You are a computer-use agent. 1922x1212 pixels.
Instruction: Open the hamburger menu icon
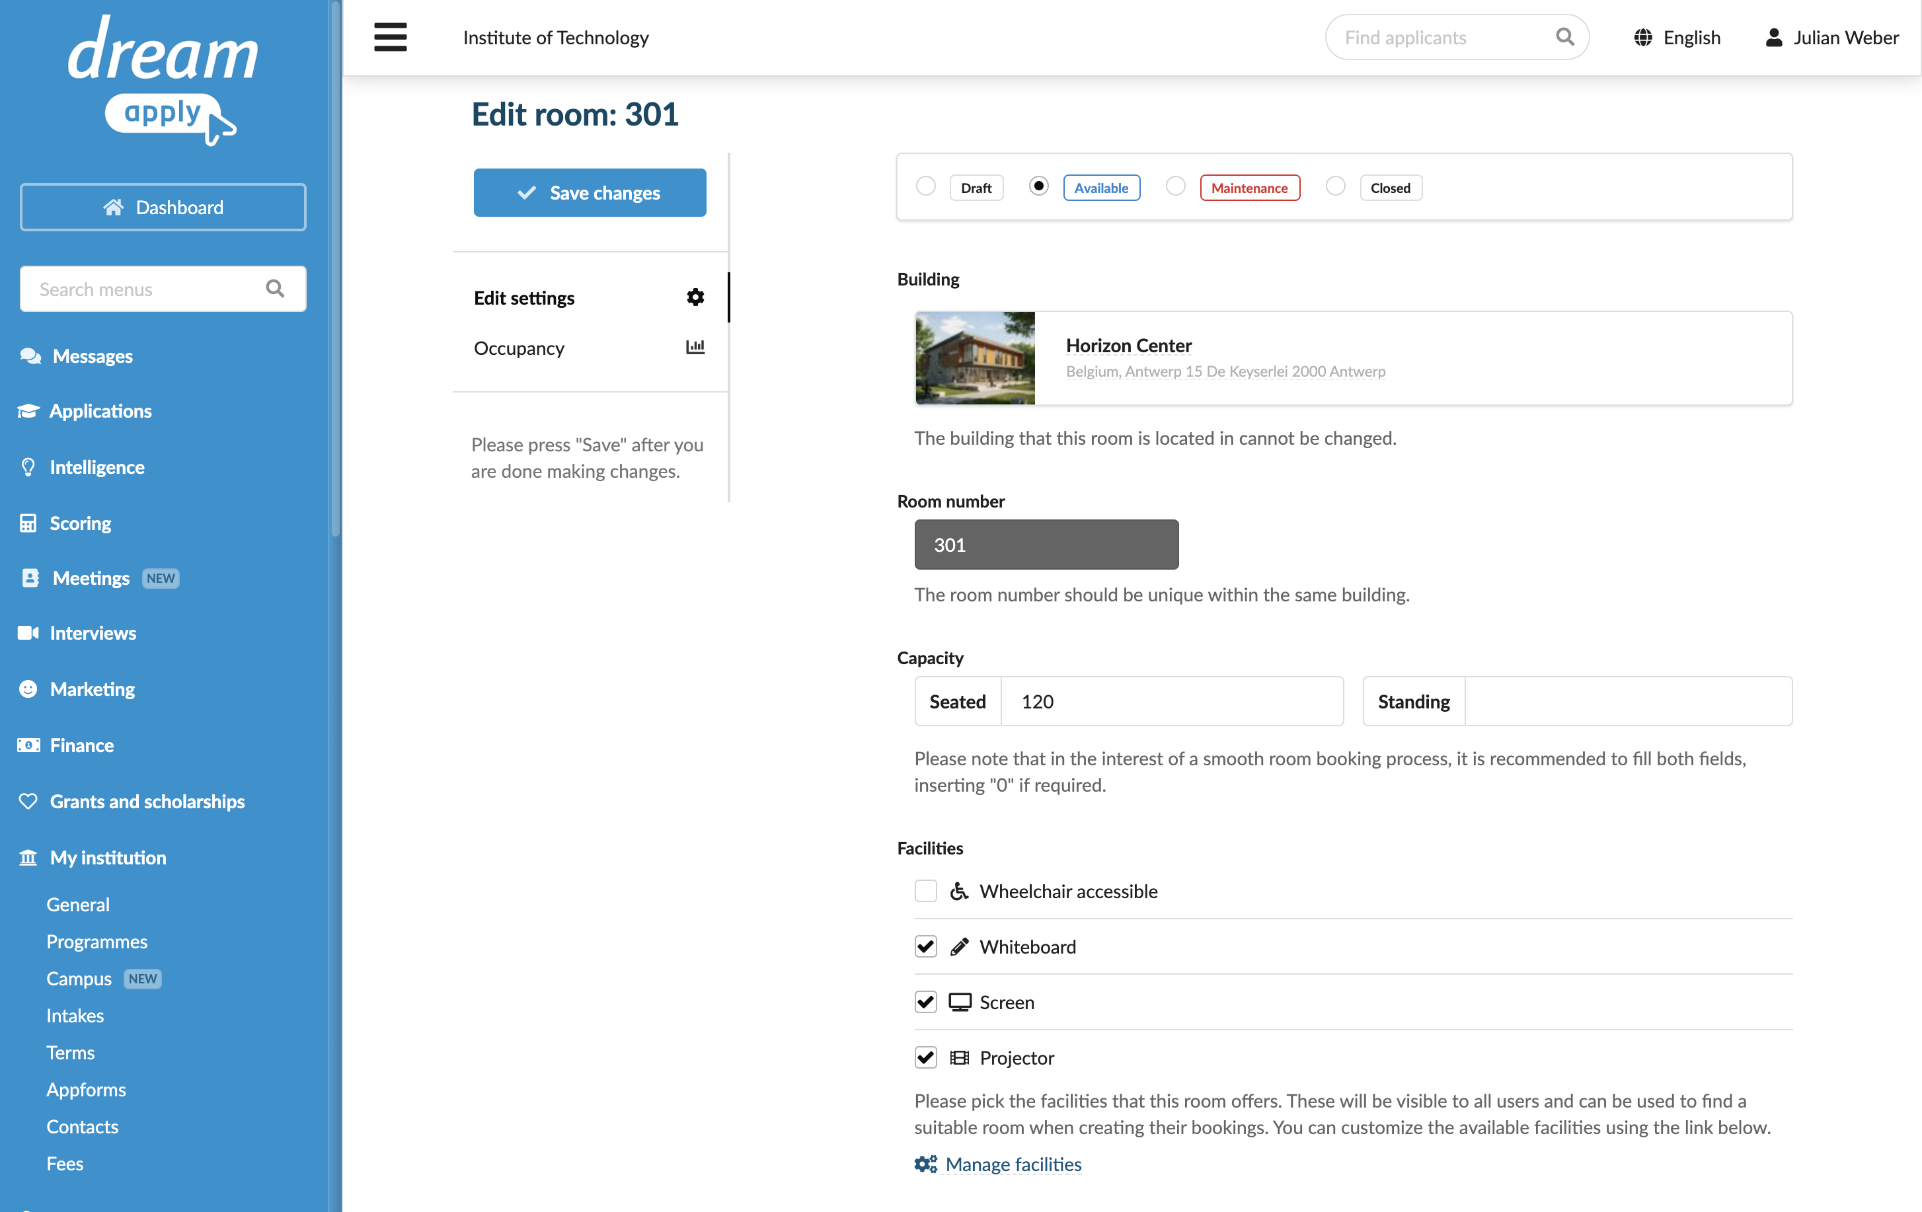pos(391,38)
